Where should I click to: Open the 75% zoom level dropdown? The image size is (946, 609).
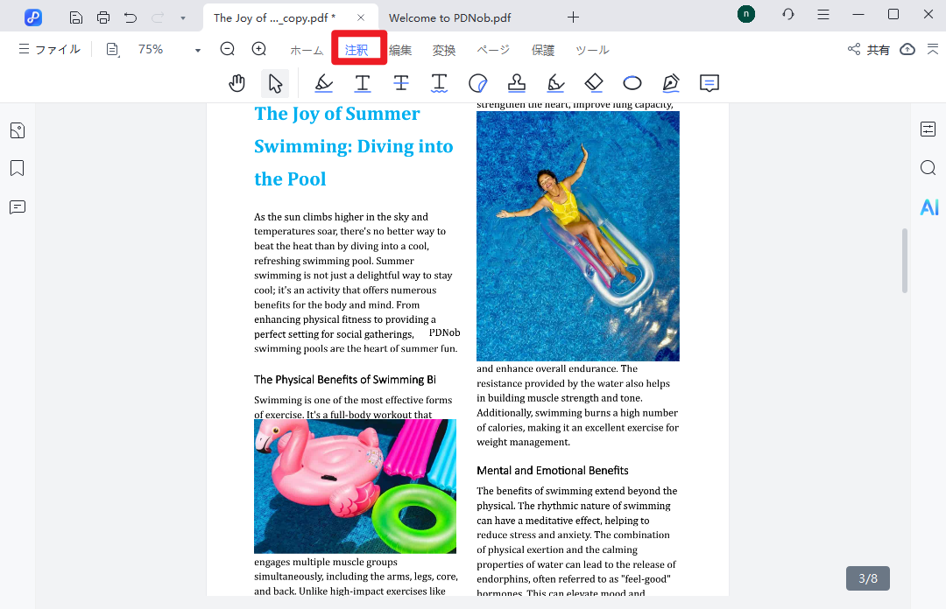pyautogui.click(x=197, y=50)
